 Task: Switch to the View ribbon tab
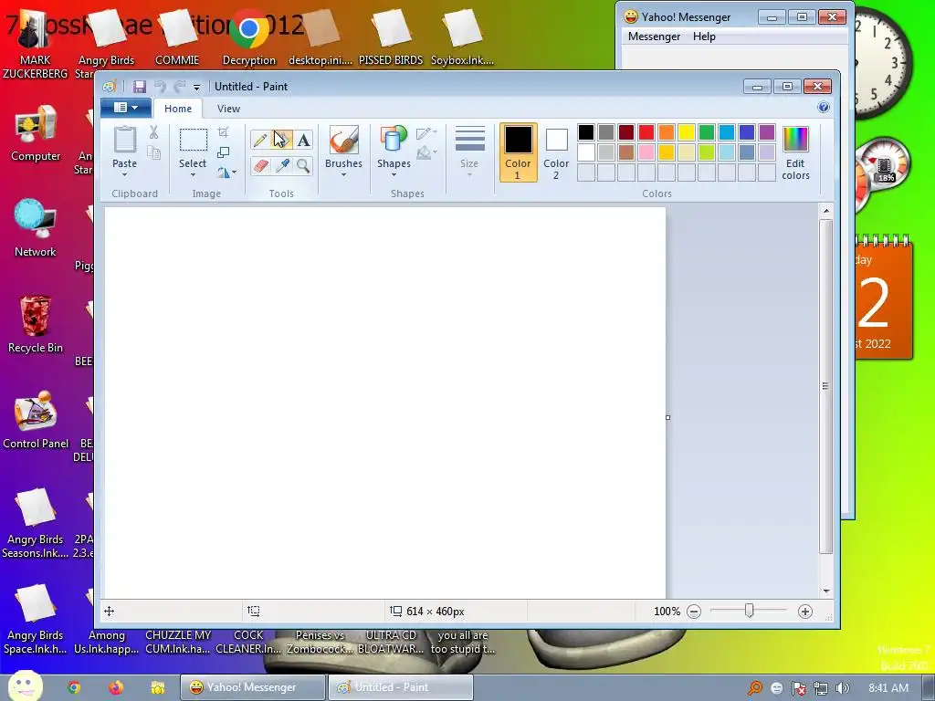point(228,109)
